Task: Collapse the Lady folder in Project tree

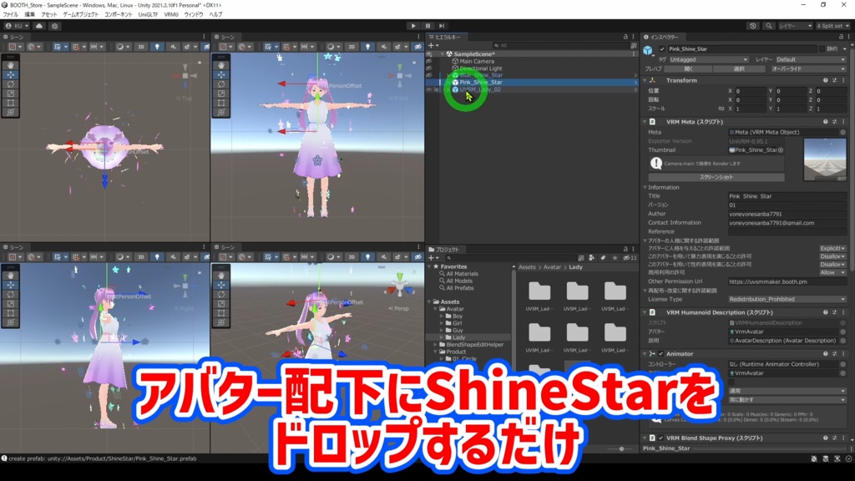Action: tap(442, 337)
